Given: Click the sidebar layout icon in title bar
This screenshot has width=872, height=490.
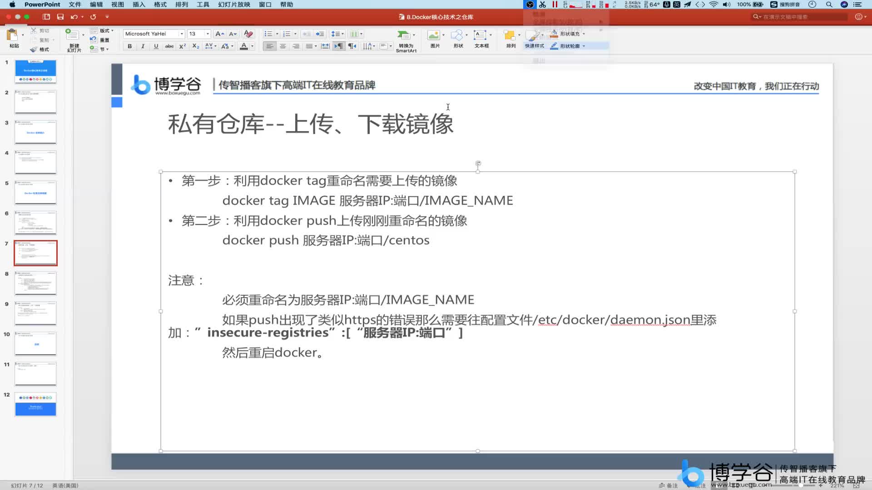Looking at the screenshot, I should [x=46, y=17].
